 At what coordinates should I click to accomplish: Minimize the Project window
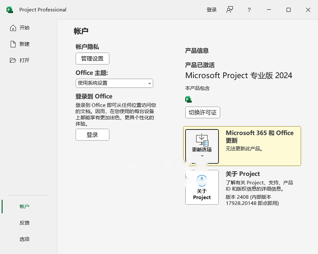click(x=269, y=10)
